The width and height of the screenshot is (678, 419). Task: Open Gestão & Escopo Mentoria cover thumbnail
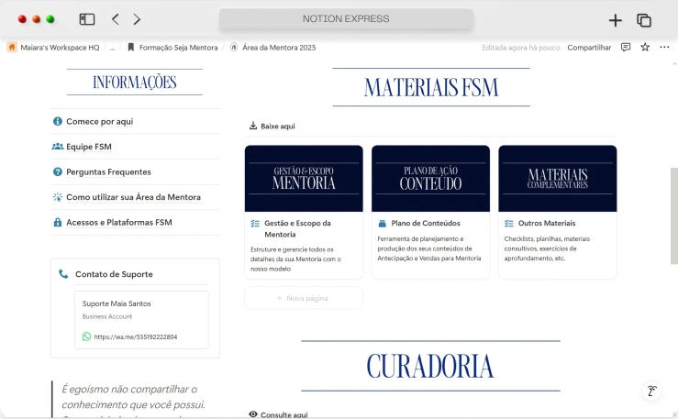coord(304,179)
